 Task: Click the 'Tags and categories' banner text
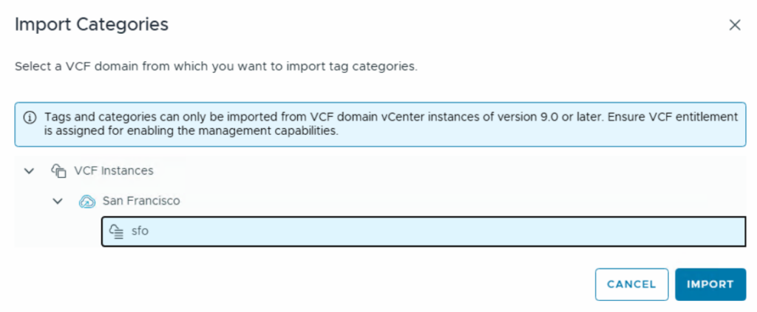[96, 117]
